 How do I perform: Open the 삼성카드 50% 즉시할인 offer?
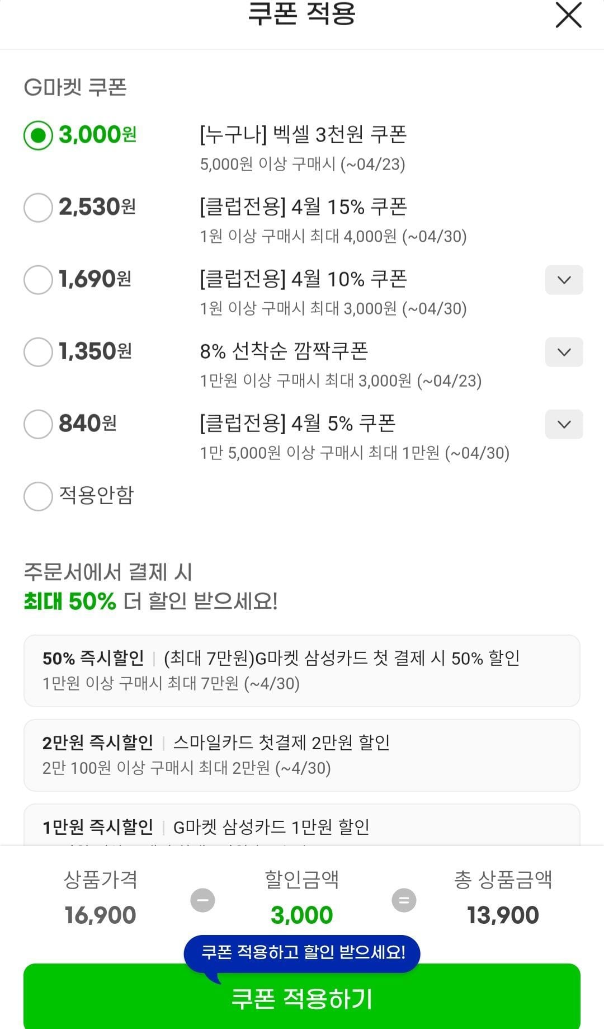[301, 670]
